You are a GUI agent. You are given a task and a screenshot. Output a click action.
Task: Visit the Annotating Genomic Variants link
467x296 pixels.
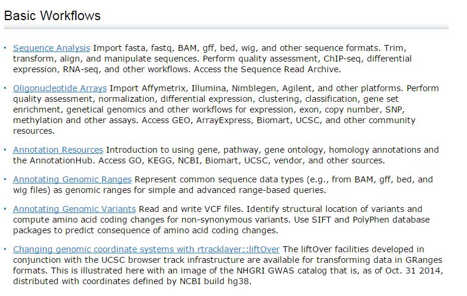click(x=75, y=209)
